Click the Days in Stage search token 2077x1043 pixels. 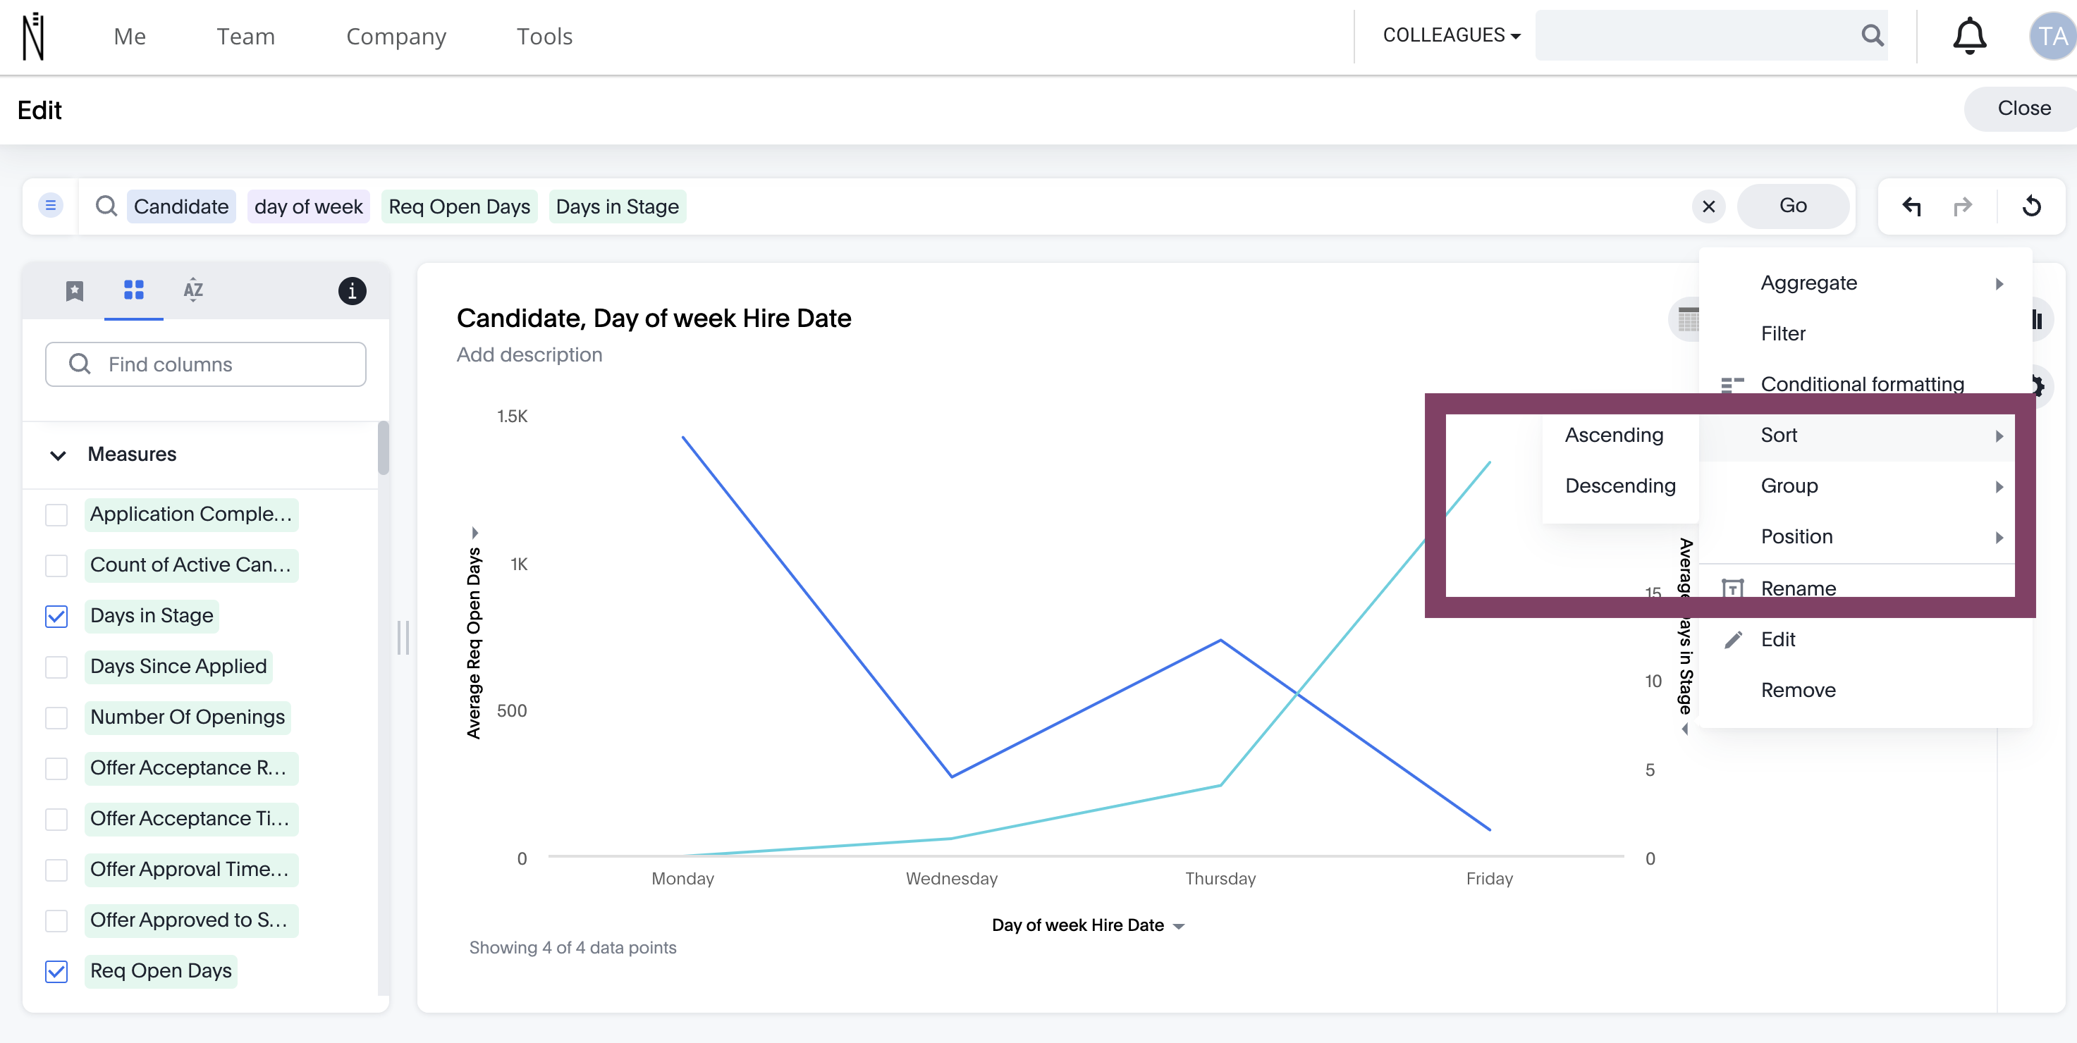click(617, 206)
